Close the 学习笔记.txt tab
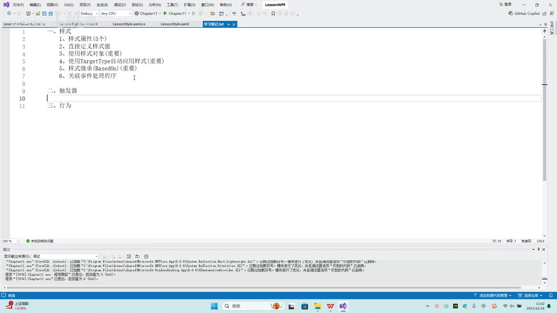Viewport: 557px width, 313px height. [234, 24]
